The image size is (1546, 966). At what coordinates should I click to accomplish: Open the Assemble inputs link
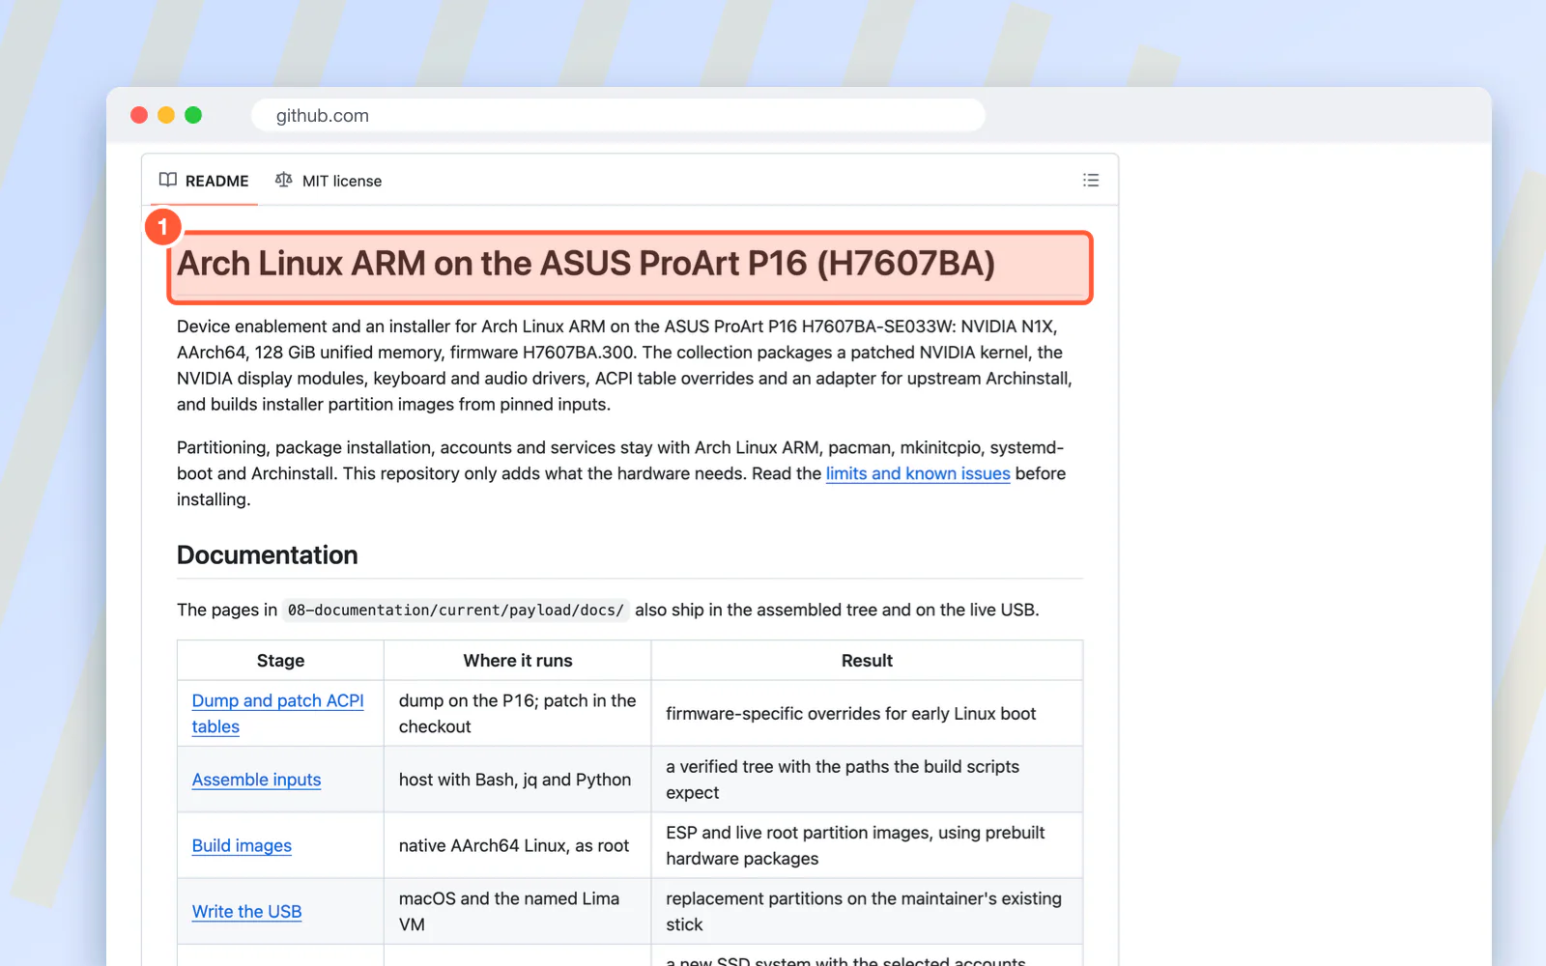(x=256, y=780)
